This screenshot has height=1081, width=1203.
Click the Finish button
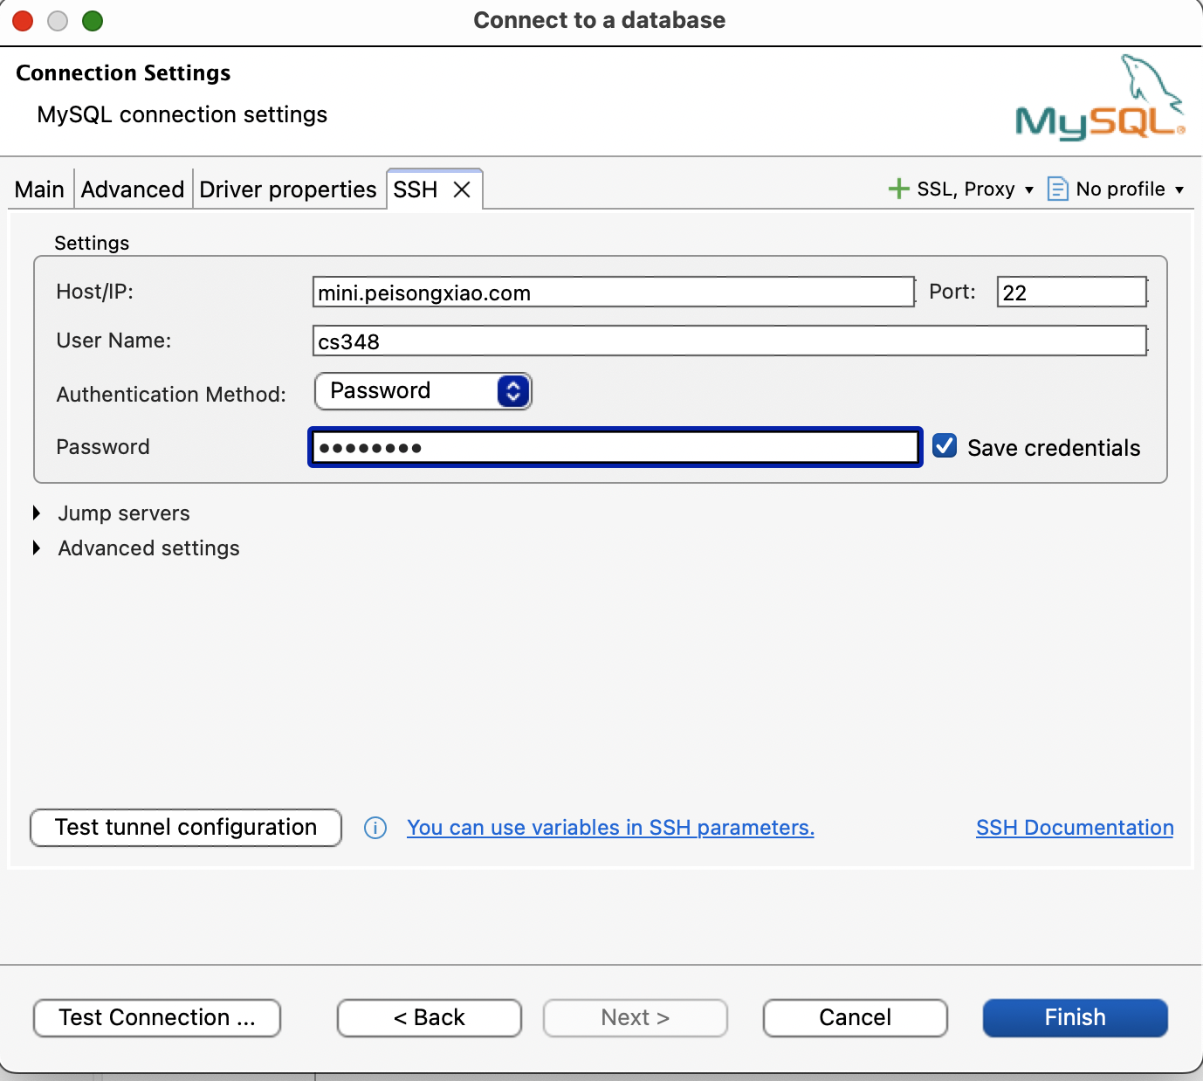point(1075,1018)
